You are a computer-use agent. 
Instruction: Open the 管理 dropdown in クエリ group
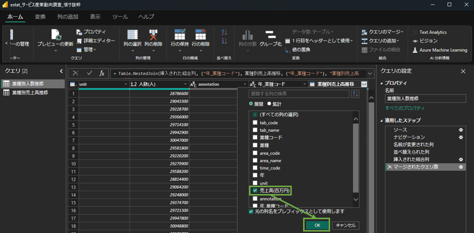87,50
